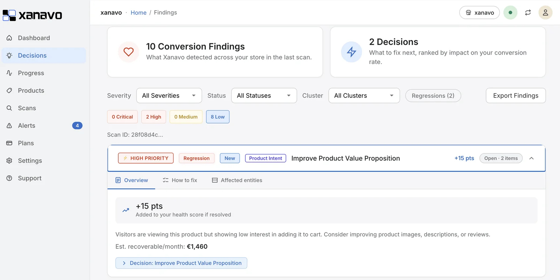Viewport: 560px width, 280px height.
Task: Click the New tag on the finding
Action: click(x=230, y=158)
